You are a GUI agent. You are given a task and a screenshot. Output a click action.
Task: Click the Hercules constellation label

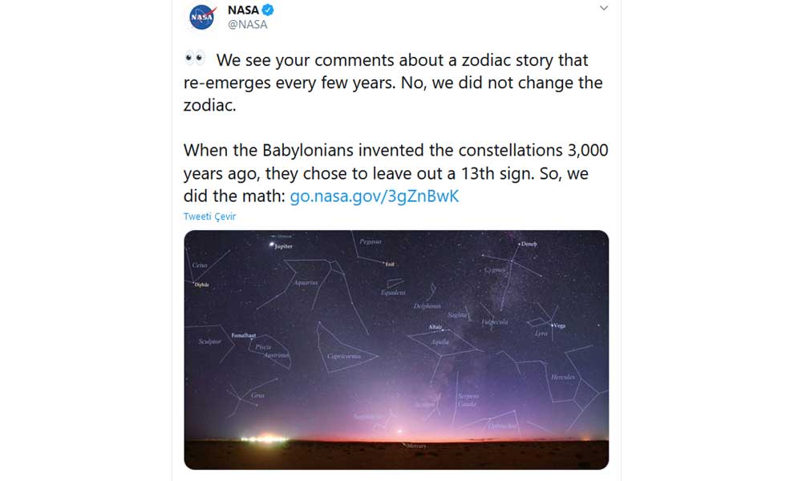pyautogui.click(x=562, y=377)
